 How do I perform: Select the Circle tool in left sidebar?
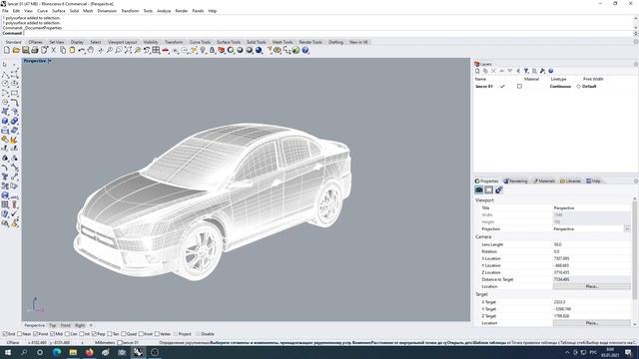click(x=5, y=84)
